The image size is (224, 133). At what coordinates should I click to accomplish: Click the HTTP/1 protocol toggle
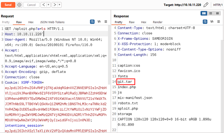point(218,5)
